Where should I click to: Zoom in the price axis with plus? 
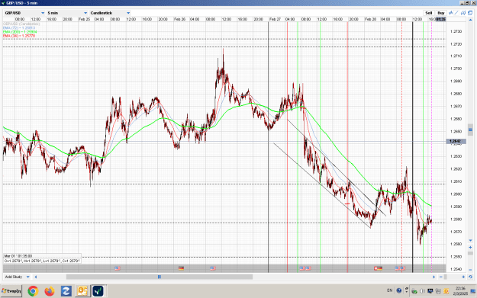(x=470, y=247)
